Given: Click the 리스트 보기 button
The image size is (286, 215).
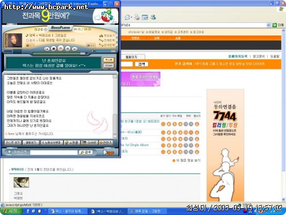Looking at the screenshot, I should coord(13,143).
